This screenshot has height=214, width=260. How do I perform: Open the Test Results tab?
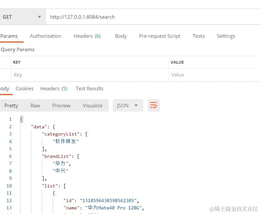point(89,88)
